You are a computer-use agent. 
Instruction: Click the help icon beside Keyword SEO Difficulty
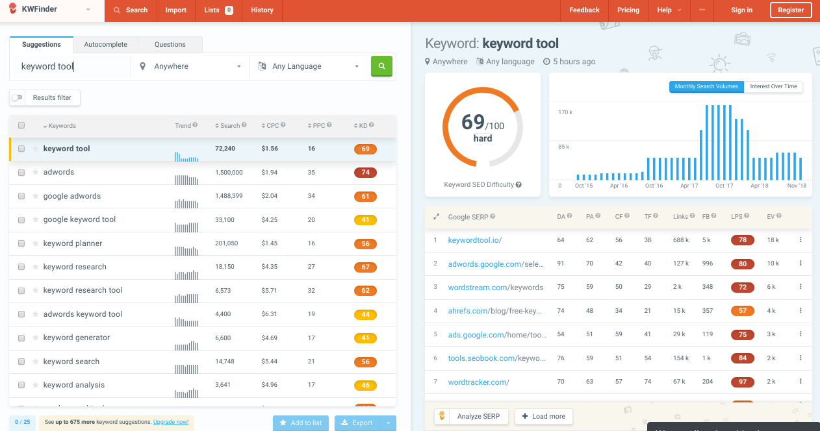point(519,185)
